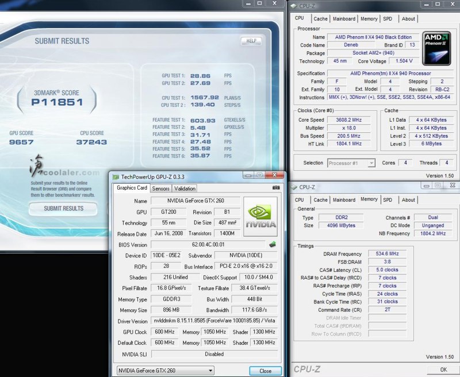The image size is (460, 377).
Task: Click the GPU-Z title bar app icon
Action: pyautogui.click(x=116, y=176)
